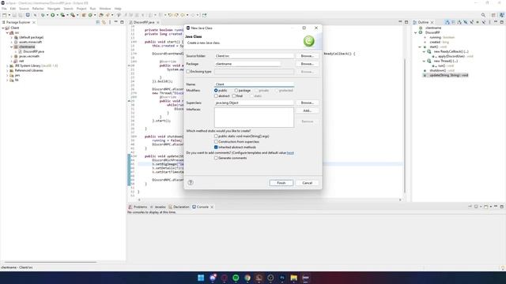Screen dimensions: 506x284
Task: Check Constructors from superclass checkbox
Action: click(x=216, y=142)
